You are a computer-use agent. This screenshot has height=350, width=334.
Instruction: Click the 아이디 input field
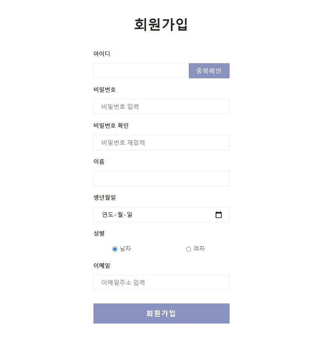pyautogui.click(x=139, y=71)
